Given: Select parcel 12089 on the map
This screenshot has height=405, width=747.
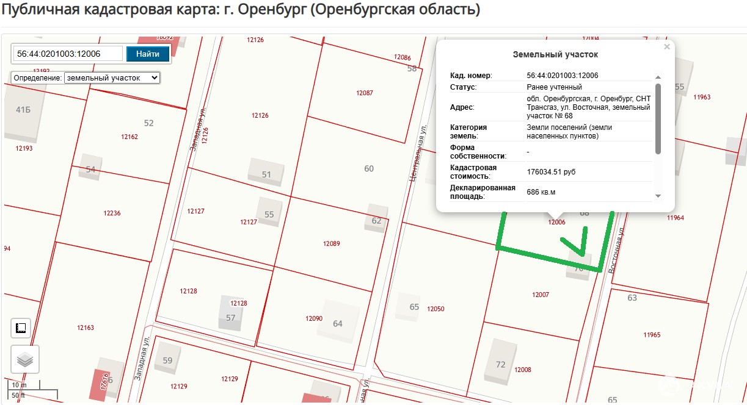Looking at the screenshot, I should click(330, 244).
